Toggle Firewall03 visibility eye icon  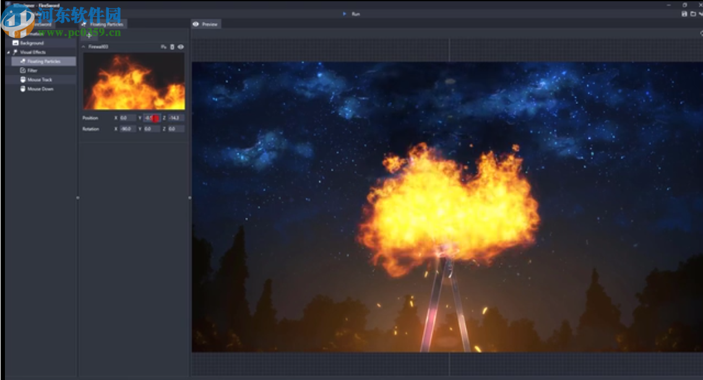pyautogui.click(x=181, y=46)
